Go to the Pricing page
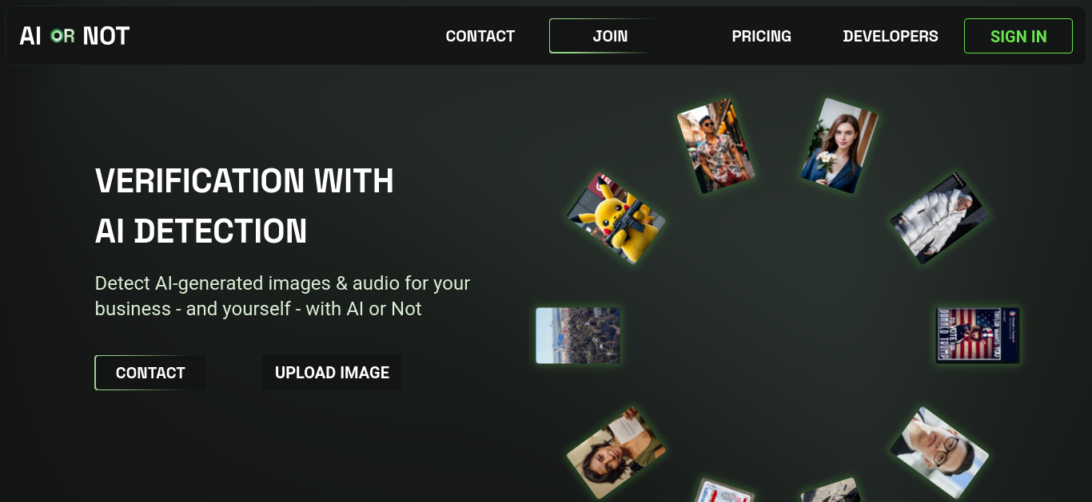Image resolution: width=1092 pixels, height=502 pixels. coord(762,36)
